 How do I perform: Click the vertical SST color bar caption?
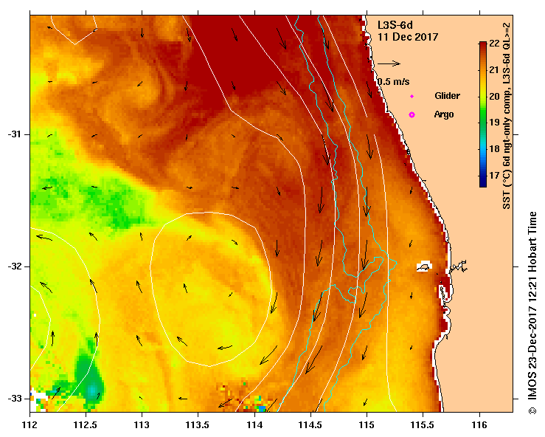[507, 115]
